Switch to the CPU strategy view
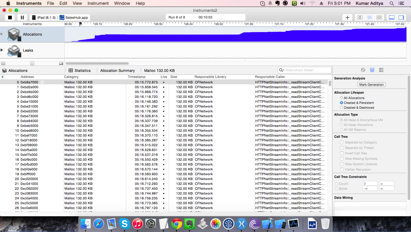The width and height of the screenshot is (411, 232). coord(360,18)
